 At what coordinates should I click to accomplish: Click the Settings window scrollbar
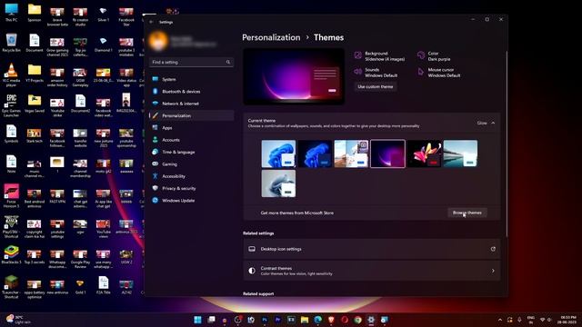click(x=507, y=143)
